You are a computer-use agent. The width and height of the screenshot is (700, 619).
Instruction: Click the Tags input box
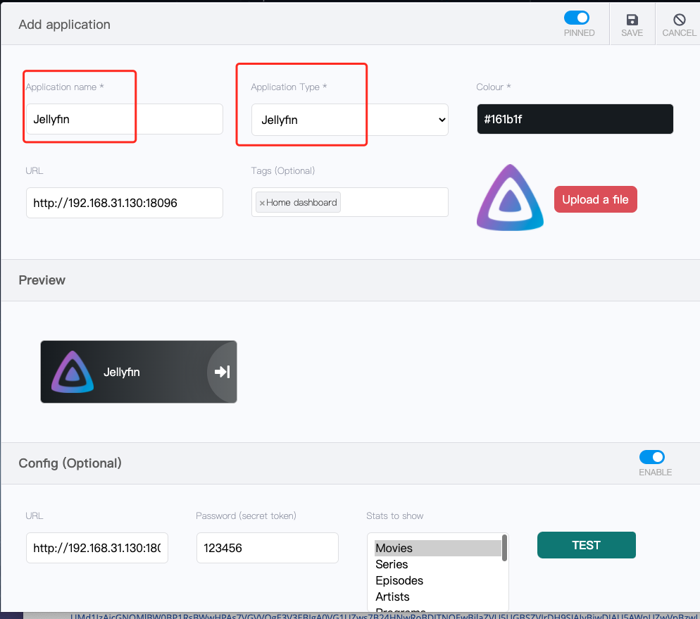click(x=349, y=202)
